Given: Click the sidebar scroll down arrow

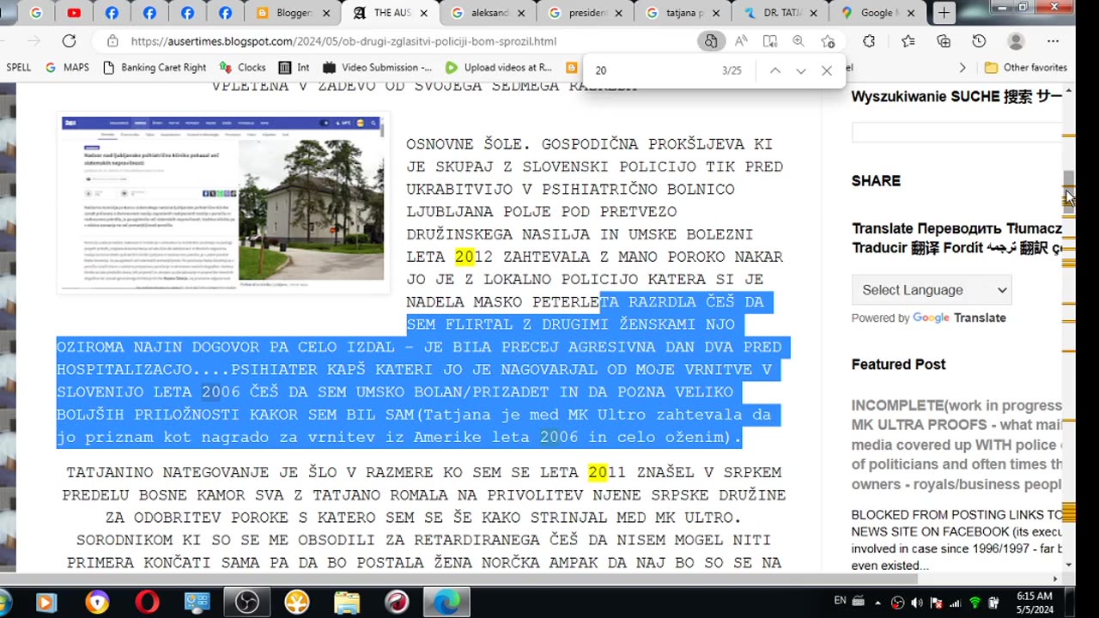Looking at the screenshot, I should (x=1068, y=565).
